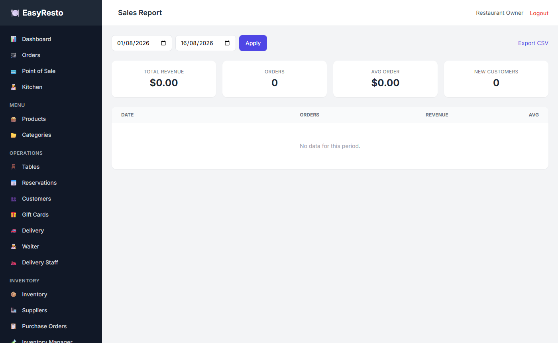
Task: Click the EasyResto logo plate icon
Action: coord(15,13)
